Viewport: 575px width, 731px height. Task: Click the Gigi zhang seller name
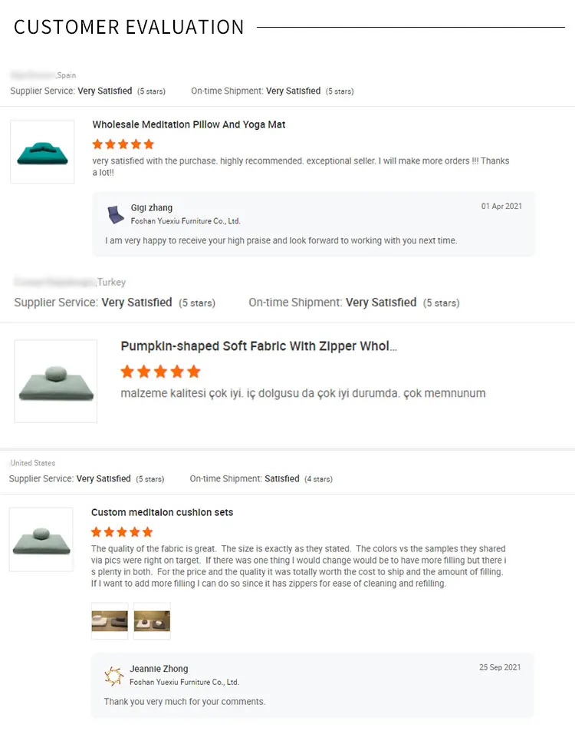152,208
